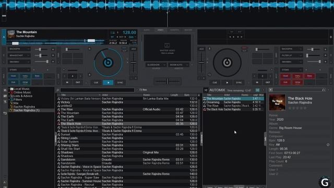
Task: Click The Black Hole cover in info panel
Action: 277,102
